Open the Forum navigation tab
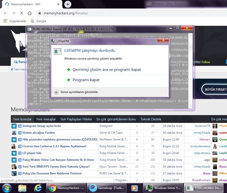The height and width of the screenshot is (193, 227). pyautogui.click(x=19, y=62)
